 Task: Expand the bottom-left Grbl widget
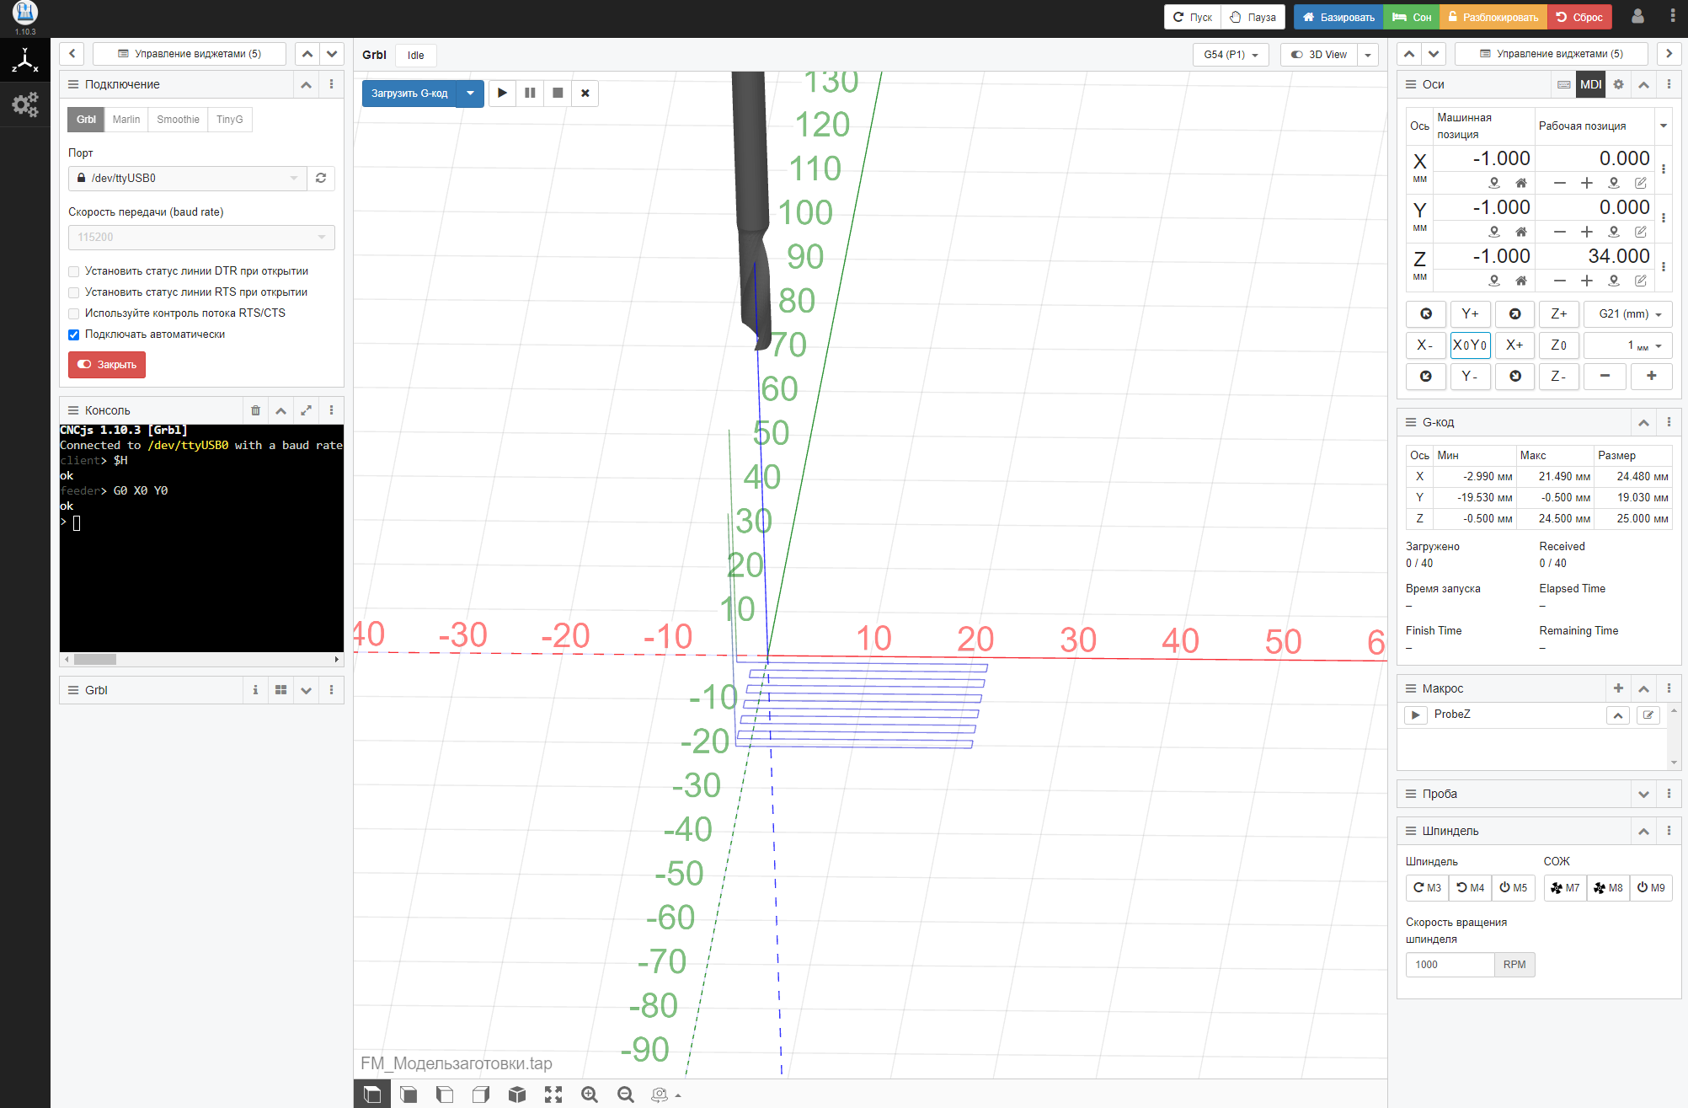(x=306, y=690)
